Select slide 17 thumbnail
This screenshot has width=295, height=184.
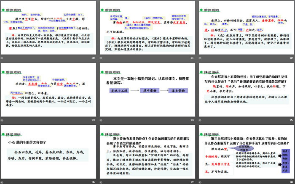(147, 155)
